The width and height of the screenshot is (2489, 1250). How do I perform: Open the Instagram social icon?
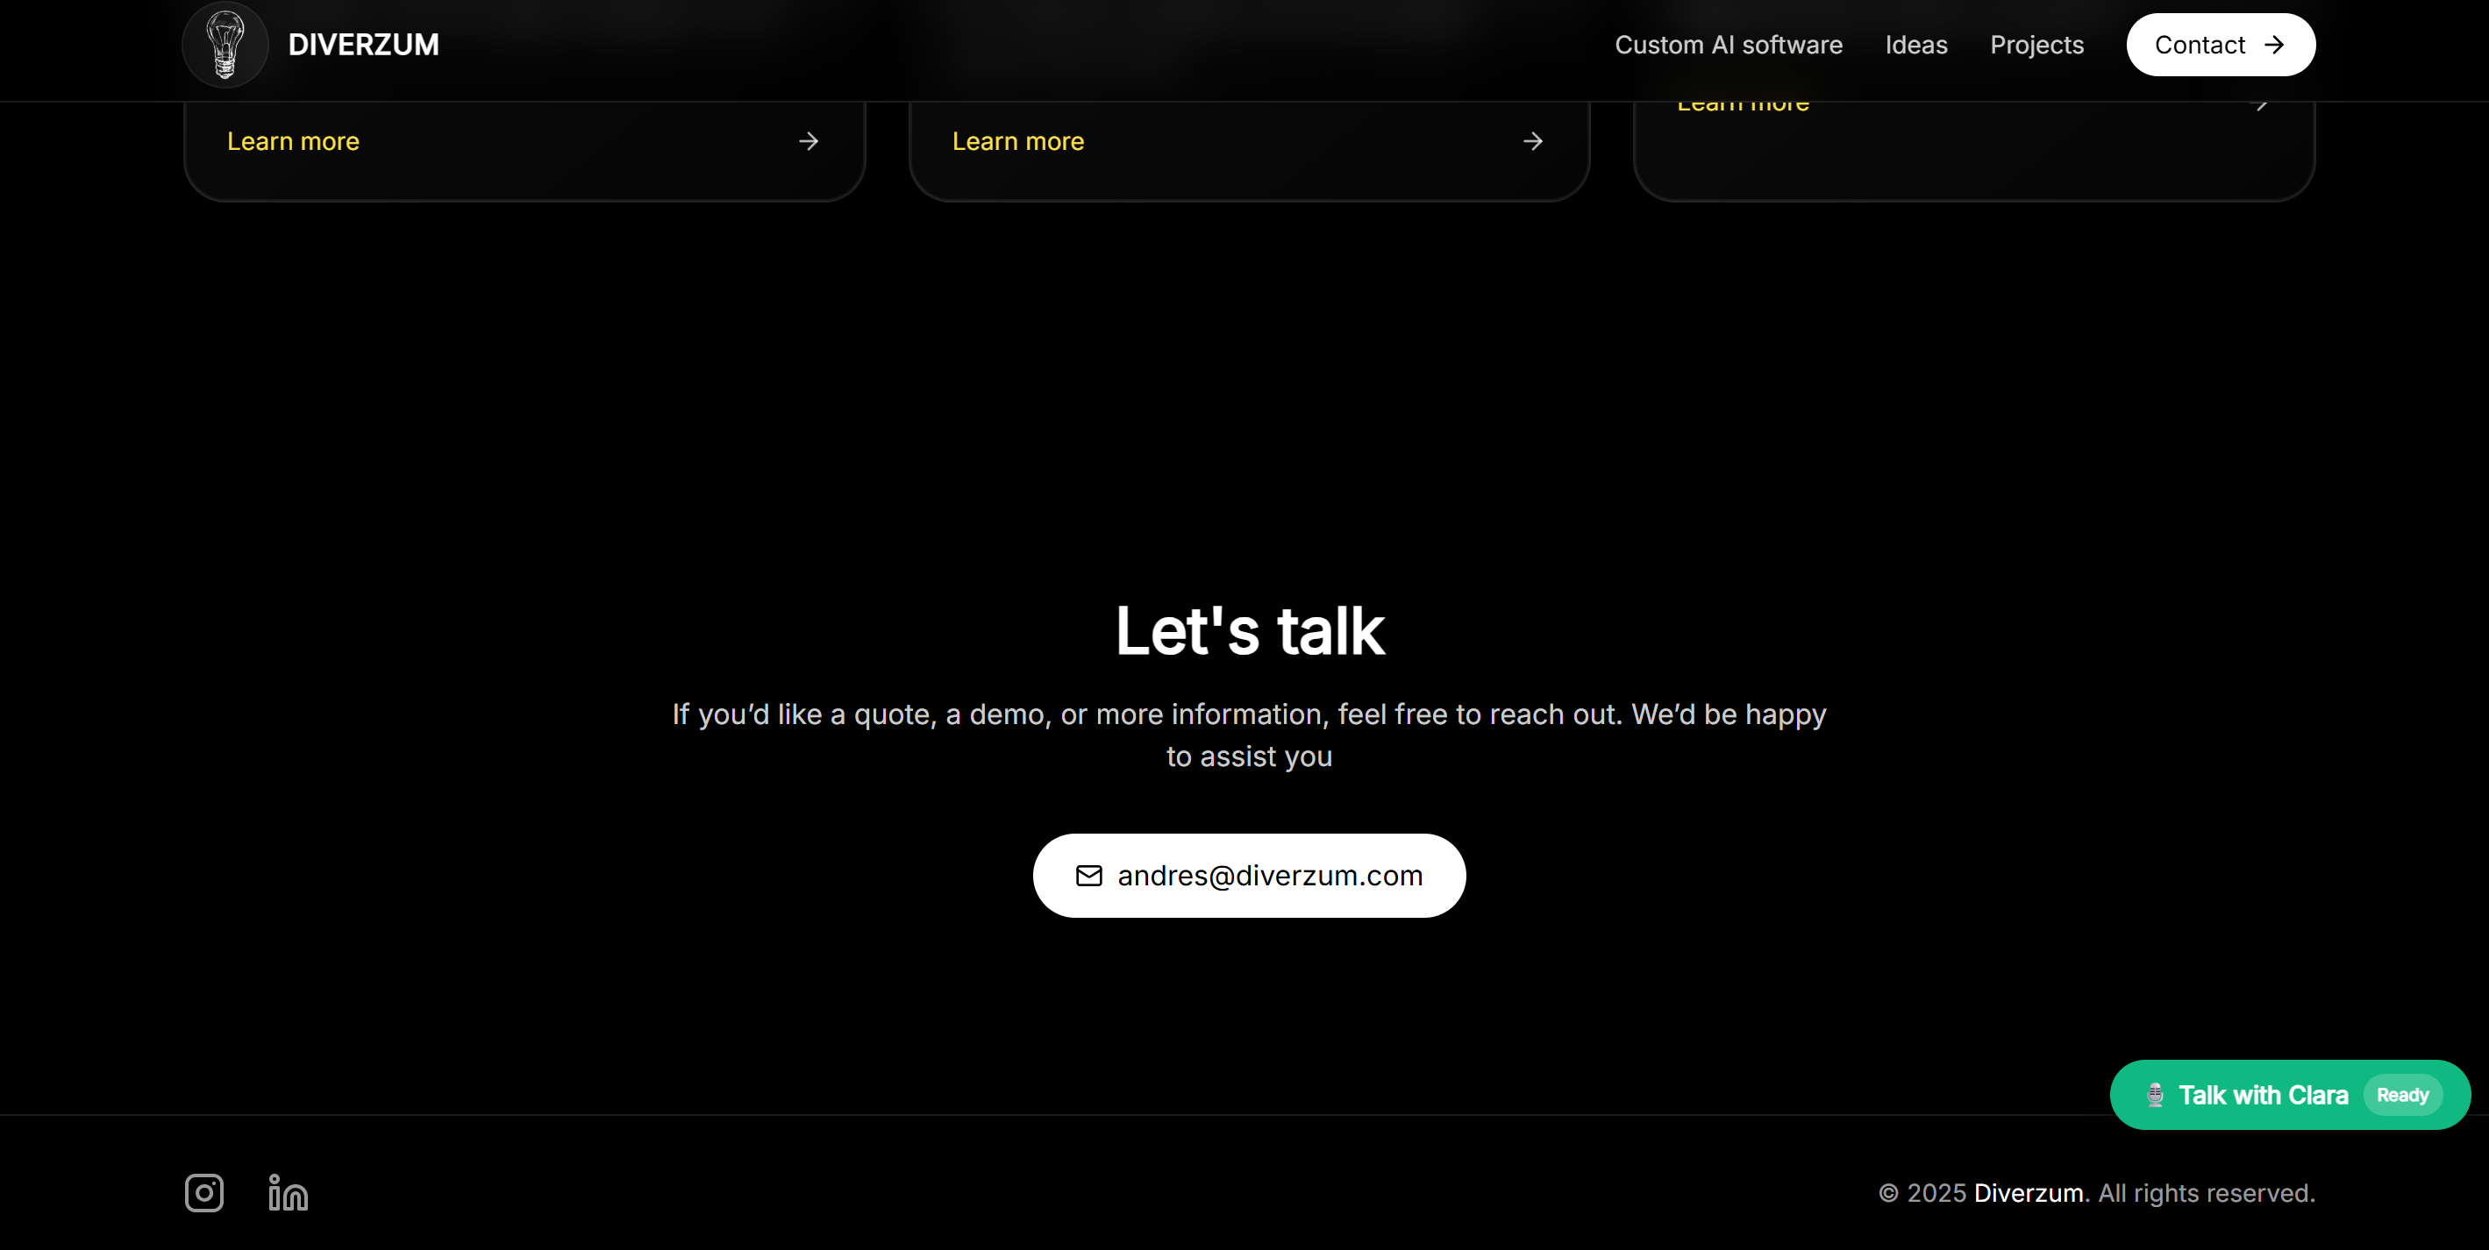[x=203, y=1193]
